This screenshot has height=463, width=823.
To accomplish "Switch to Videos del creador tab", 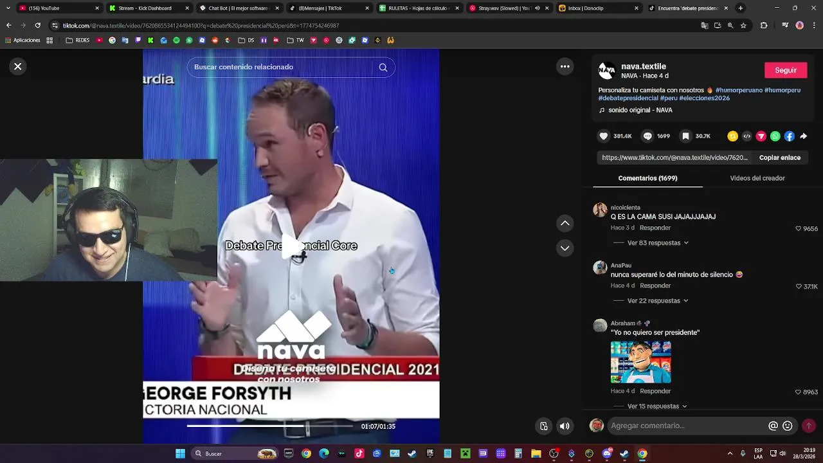I will point(757,178).
